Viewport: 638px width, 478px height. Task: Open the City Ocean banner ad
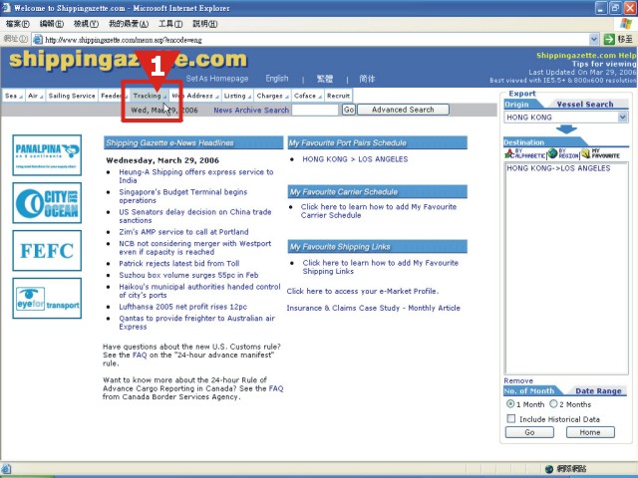tap(47, 203)
